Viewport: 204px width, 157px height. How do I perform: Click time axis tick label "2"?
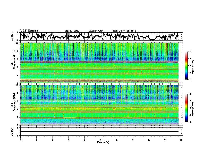tap(53, 140)
